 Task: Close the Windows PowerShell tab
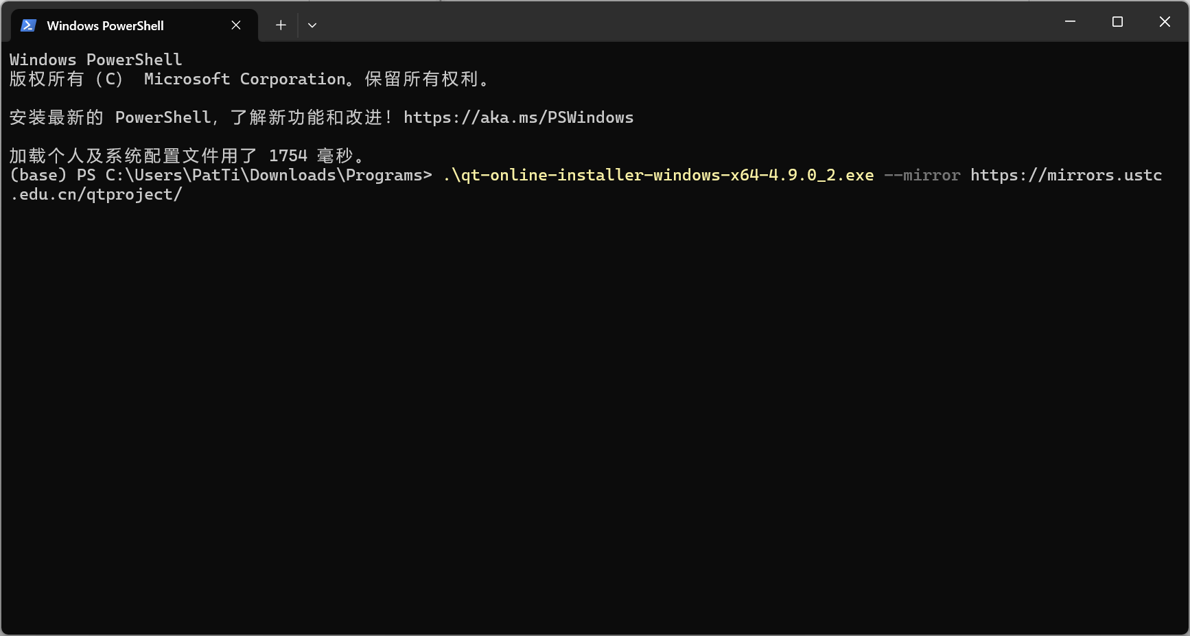236,25
